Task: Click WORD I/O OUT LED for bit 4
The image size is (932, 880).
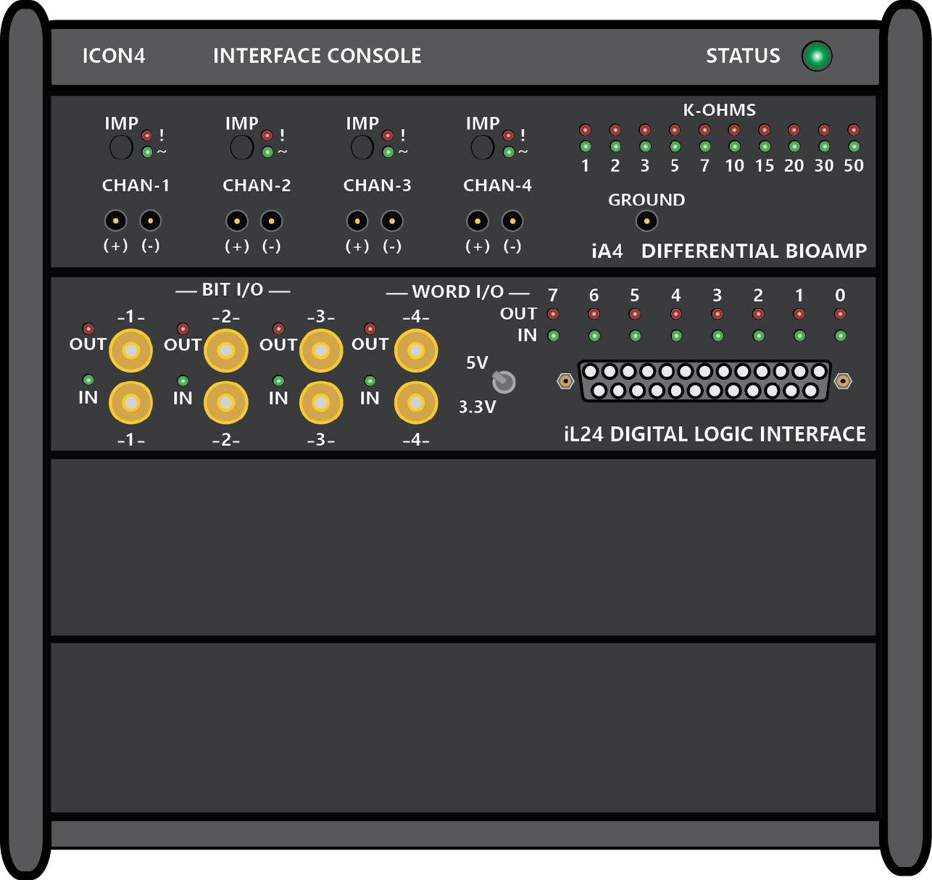Action: tap(676, 314)
